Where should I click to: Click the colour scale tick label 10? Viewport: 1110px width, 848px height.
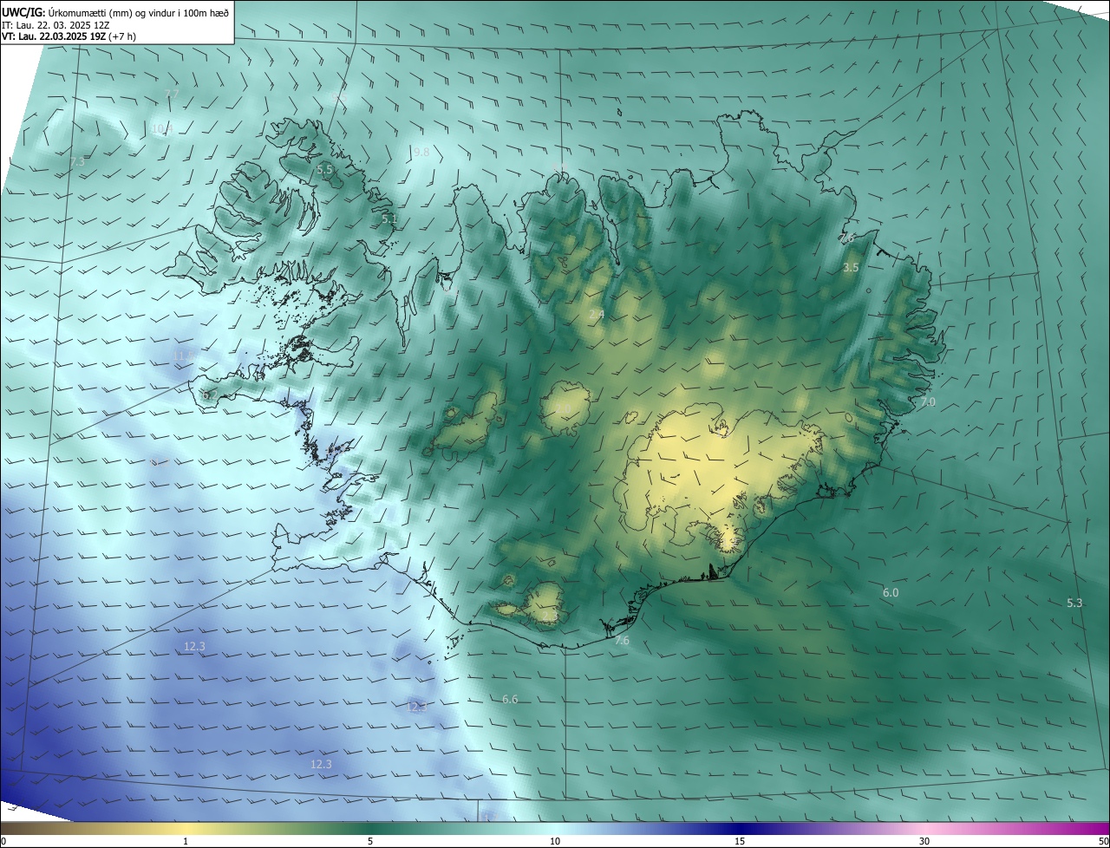[x=555, y=841]
